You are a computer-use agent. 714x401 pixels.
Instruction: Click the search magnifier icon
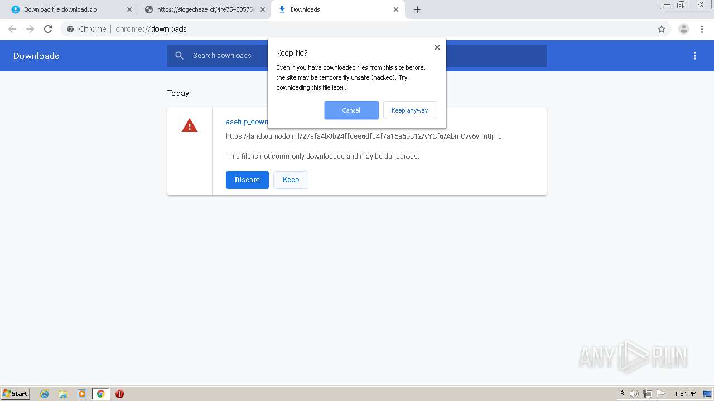(179, 55)
